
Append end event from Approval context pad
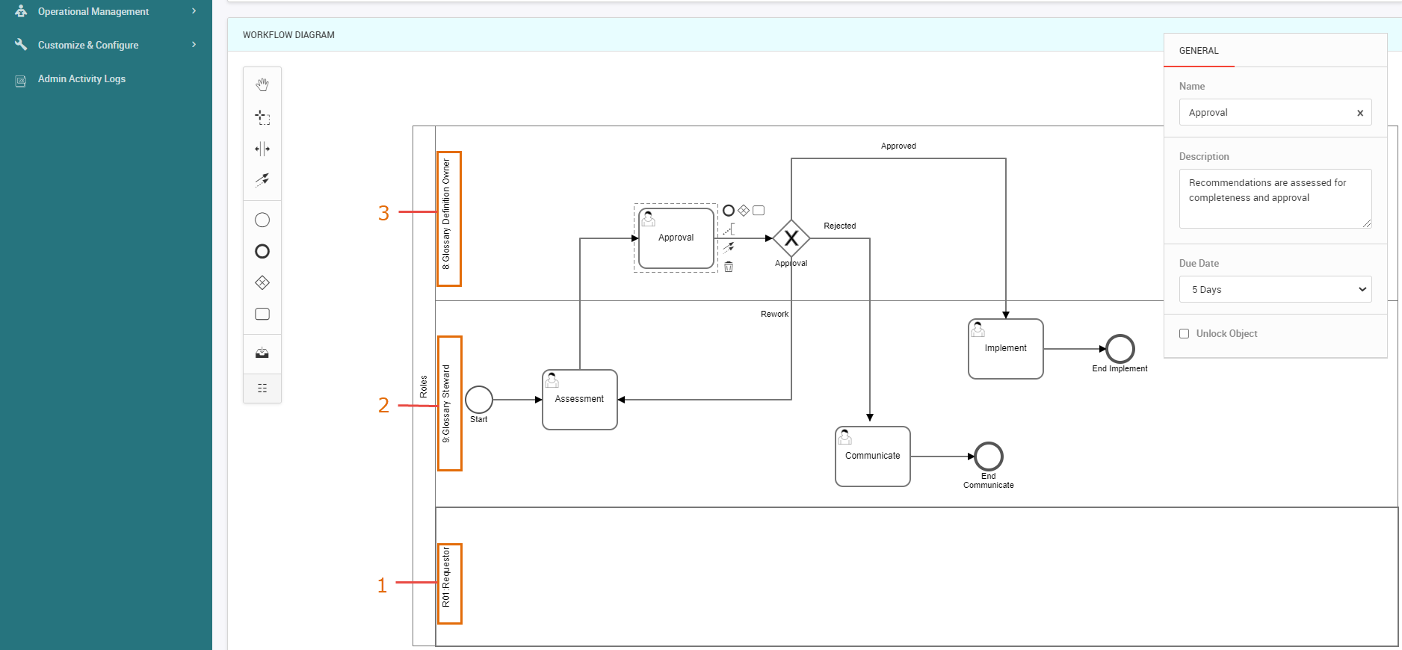click(729, 211)
